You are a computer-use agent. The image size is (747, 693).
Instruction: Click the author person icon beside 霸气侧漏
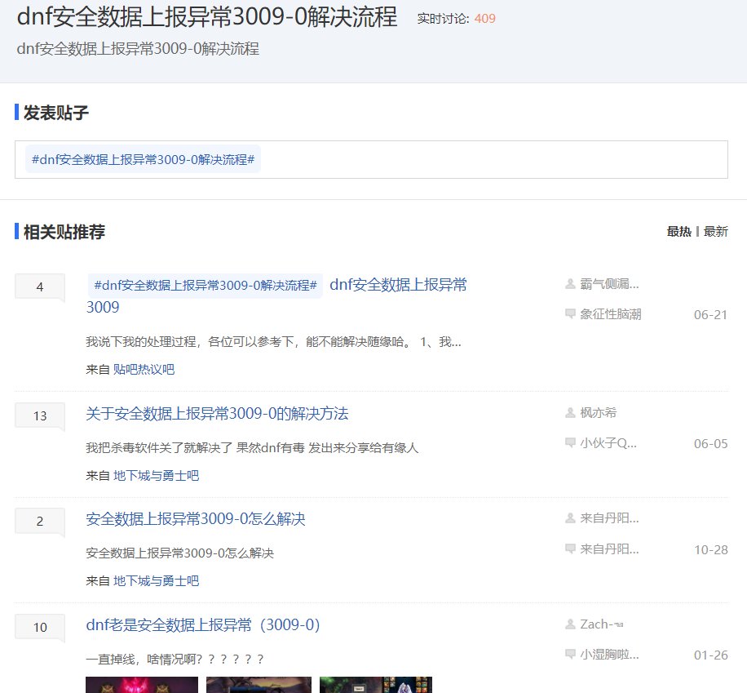click(570, 284)
